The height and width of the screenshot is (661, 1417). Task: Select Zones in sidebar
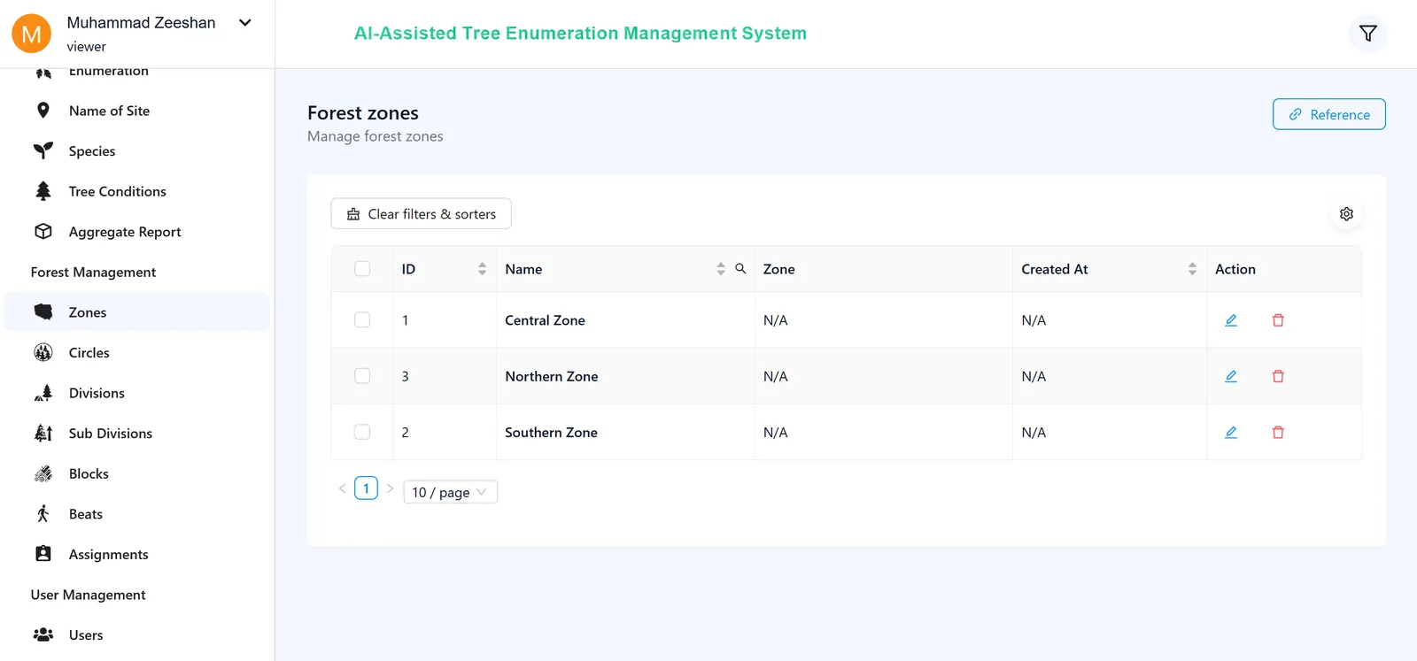pos(137,312)
